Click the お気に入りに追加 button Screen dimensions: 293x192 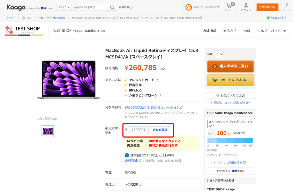click(231, 95)
